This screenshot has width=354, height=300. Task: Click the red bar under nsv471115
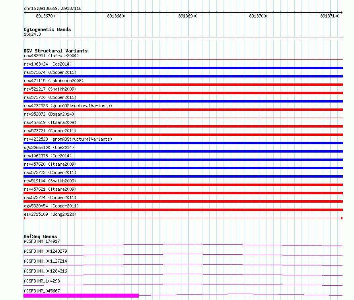coord(183,85)
